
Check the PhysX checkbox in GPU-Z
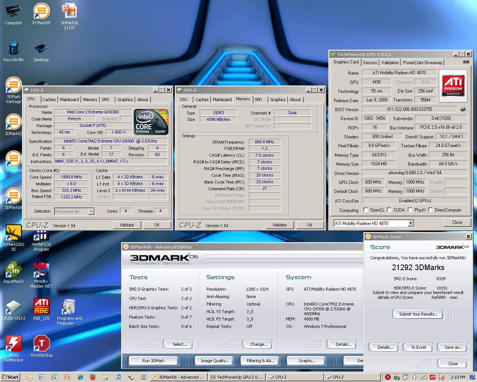coord(410,210)
